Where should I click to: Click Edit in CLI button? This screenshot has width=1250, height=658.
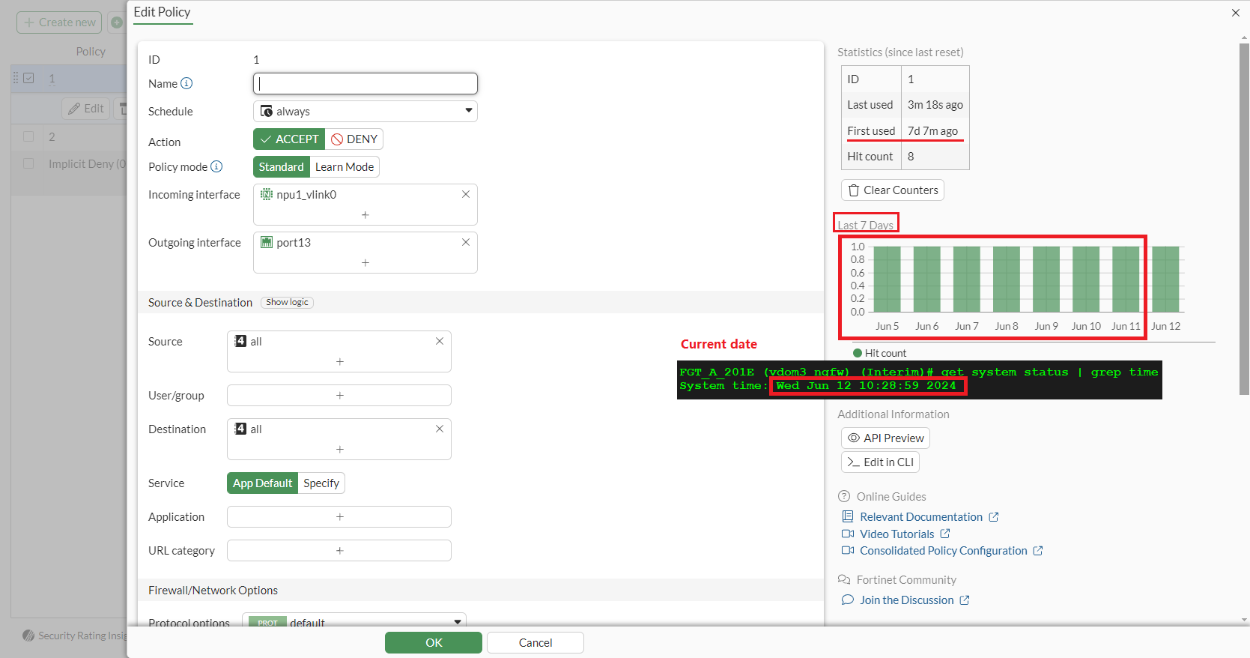pos(881,462)
